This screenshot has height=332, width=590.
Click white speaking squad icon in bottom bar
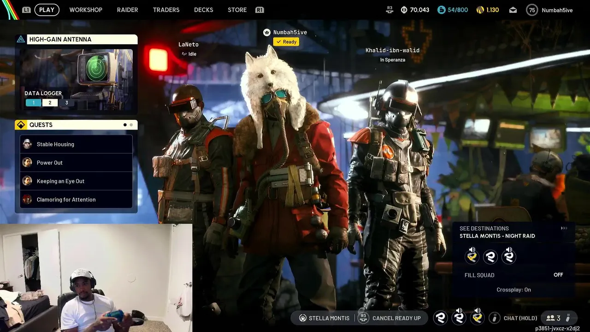tap(459, 316)
